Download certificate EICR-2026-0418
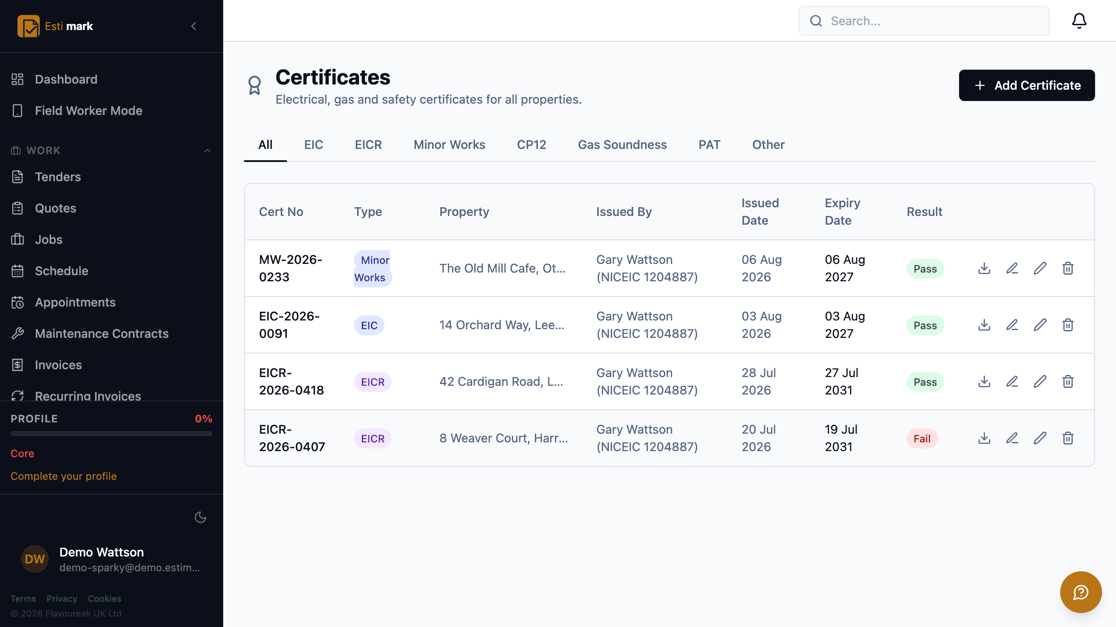1116x627 pixels. pos(984,381)
